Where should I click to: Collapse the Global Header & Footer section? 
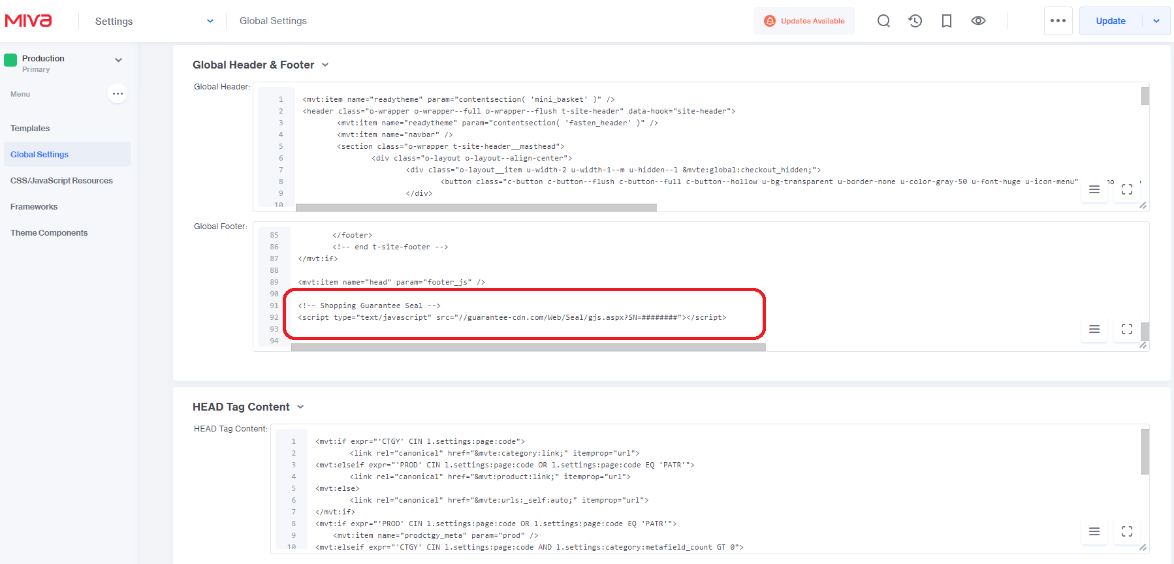coord(325,65)
